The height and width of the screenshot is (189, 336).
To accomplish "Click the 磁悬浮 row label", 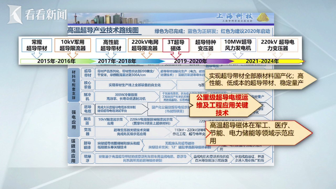I will [87, 158].
